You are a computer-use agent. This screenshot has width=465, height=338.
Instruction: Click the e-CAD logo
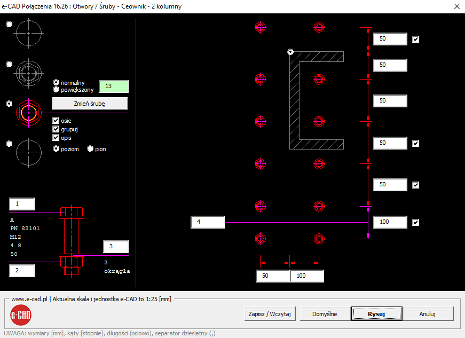[x=21, y=315]
